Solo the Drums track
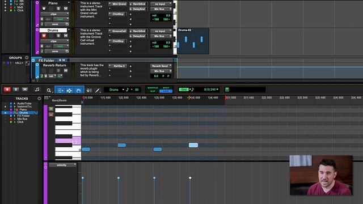 pyautogui.click(x=58, y=36)
